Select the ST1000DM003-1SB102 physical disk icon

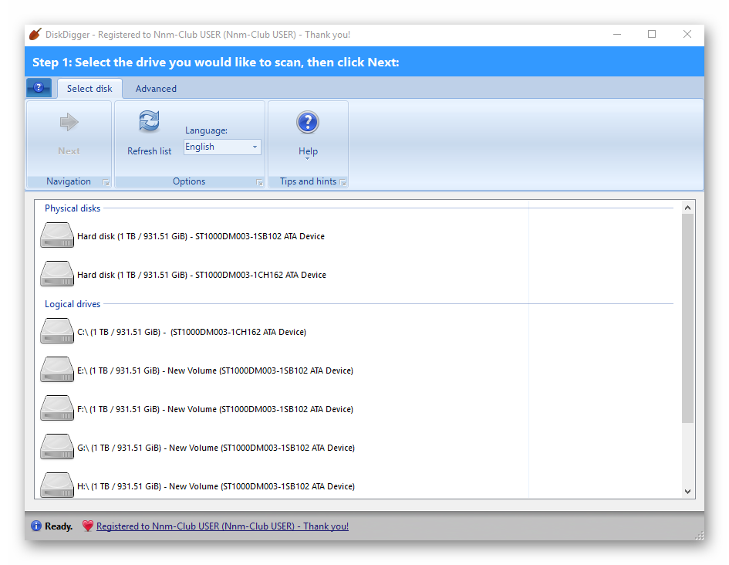pos(57,235)
